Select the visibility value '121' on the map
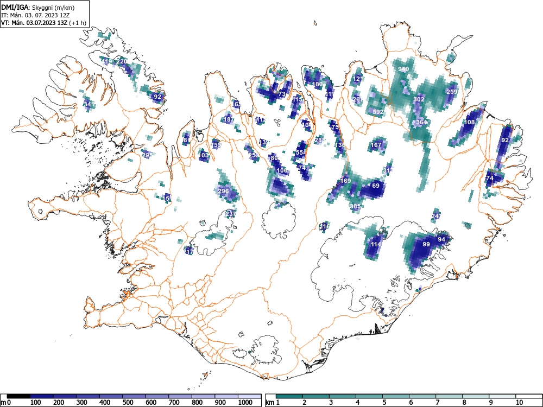Image resolution: width=543 pixels, height=407 pixels. pyautogui.click(x=358, y=79)
